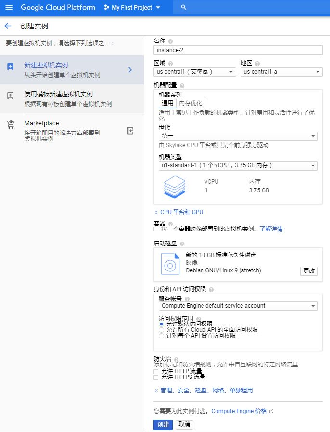
Task: Click the top search bar field
Action: coord(252,7)
